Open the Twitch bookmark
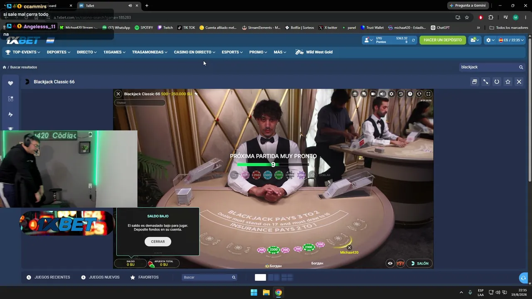 tap(165, 28)
